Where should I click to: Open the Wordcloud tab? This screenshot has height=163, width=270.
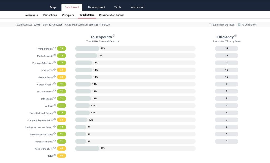[x=137, y=7]
